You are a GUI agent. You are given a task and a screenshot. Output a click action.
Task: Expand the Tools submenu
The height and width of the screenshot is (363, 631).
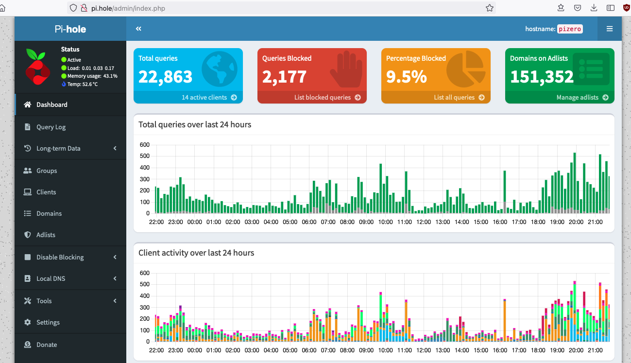(x=70, y=301)
